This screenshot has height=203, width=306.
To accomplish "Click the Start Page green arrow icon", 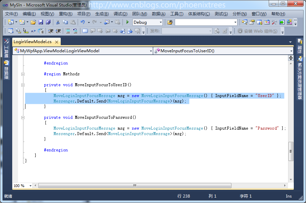I will coord(282,22).
